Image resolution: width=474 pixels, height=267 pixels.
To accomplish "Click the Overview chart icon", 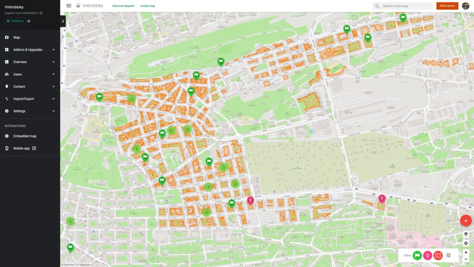I will coord(6,62).
